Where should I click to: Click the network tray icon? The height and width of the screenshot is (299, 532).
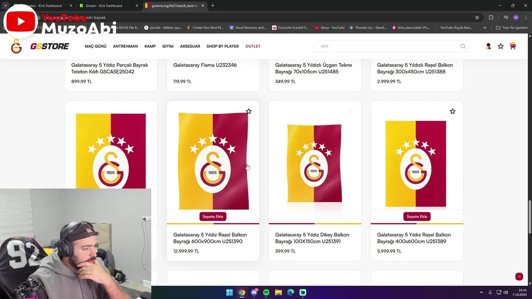click(x=499, y=292)
